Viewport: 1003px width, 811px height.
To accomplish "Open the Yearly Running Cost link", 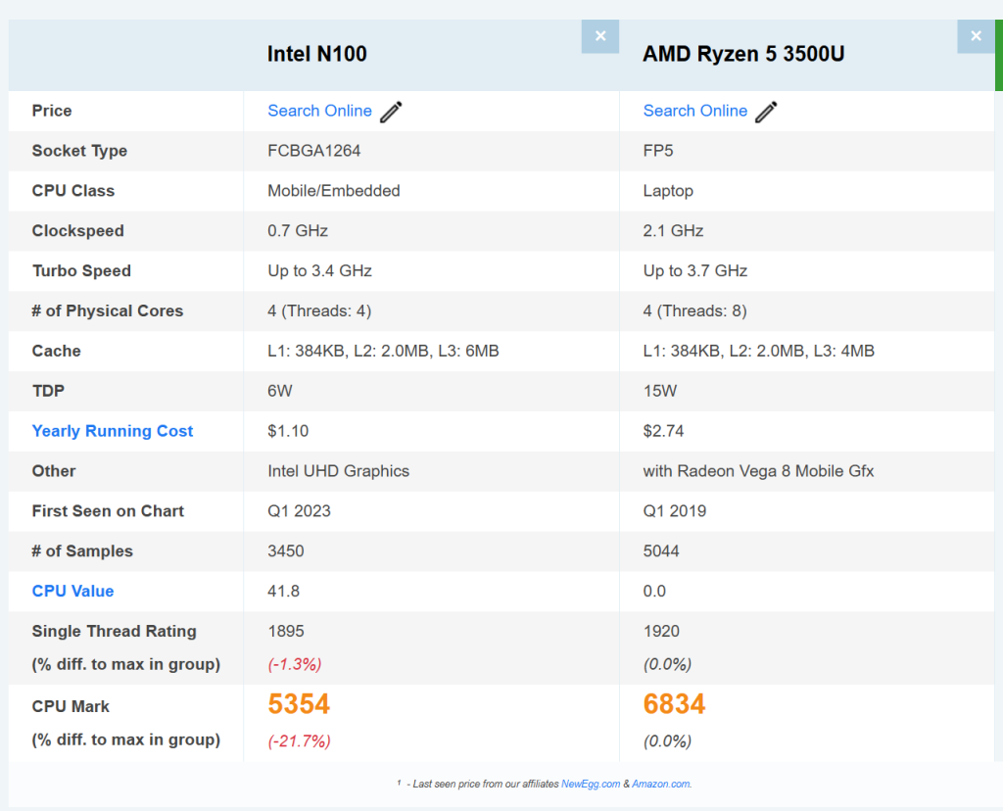I will click(x=113, y=431).
